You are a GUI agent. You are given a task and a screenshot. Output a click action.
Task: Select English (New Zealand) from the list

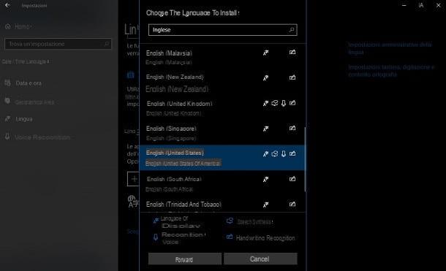[222, 83]
